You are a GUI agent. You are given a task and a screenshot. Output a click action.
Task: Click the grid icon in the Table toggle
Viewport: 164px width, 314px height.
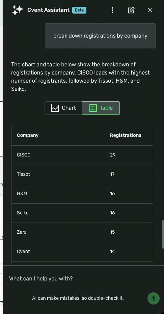(93, 108)
